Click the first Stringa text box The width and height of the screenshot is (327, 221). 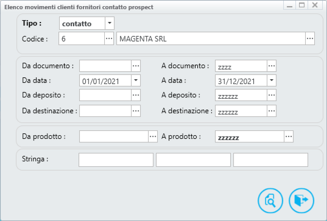point(116,160)
